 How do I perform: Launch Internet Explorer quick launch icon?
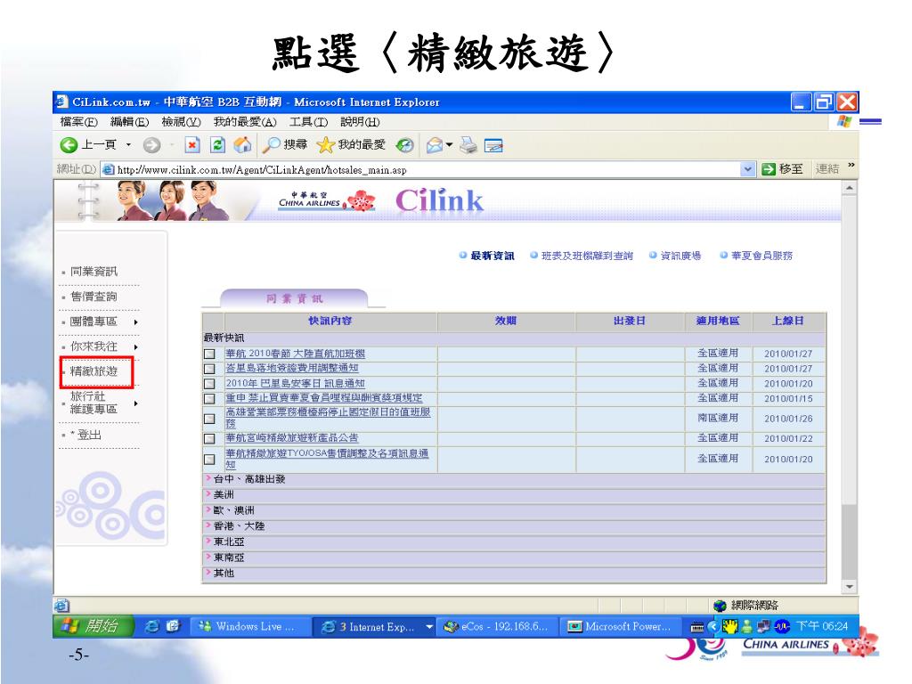[152, 626]
